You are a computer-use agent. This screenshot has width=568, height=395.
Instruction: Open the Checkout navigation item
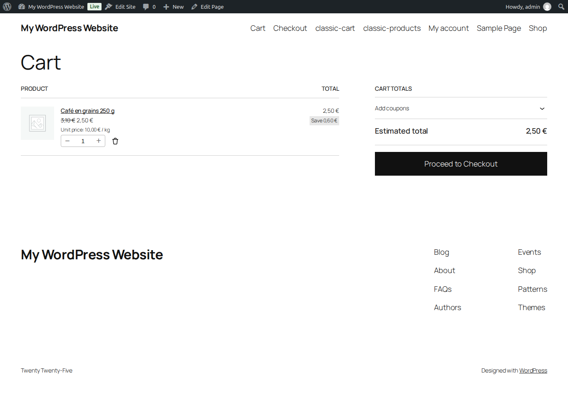coord(290,28)
